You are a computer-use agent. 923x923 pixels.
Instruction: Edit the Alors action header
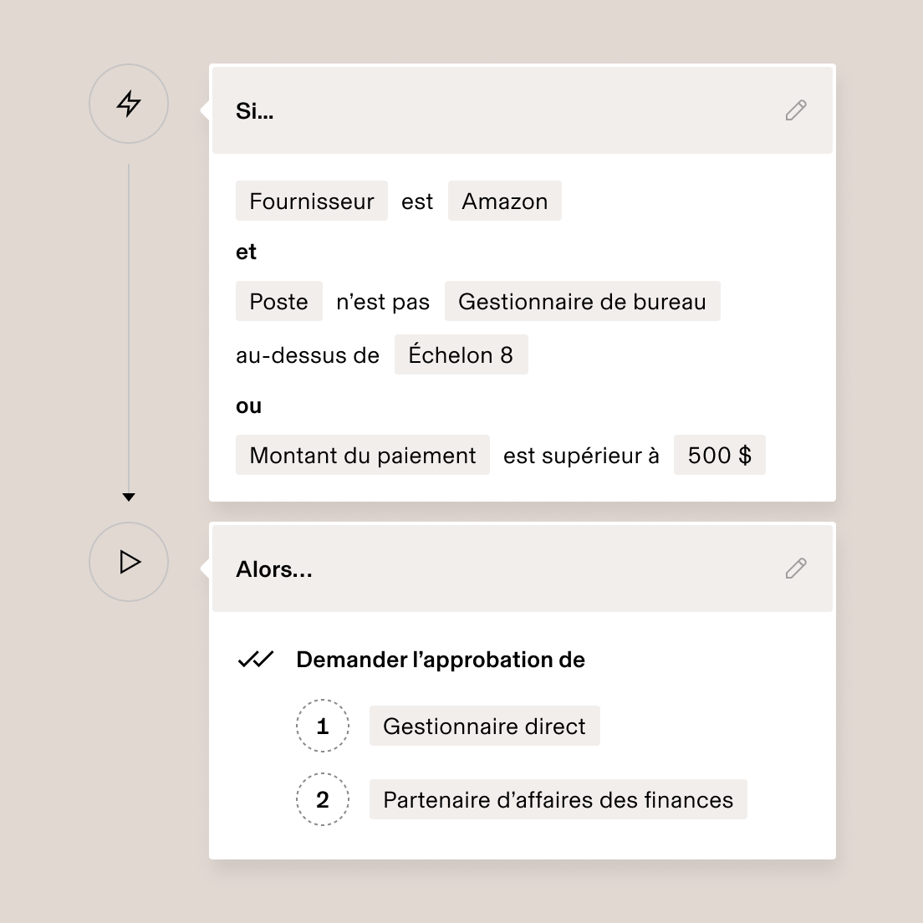point(274,569)
